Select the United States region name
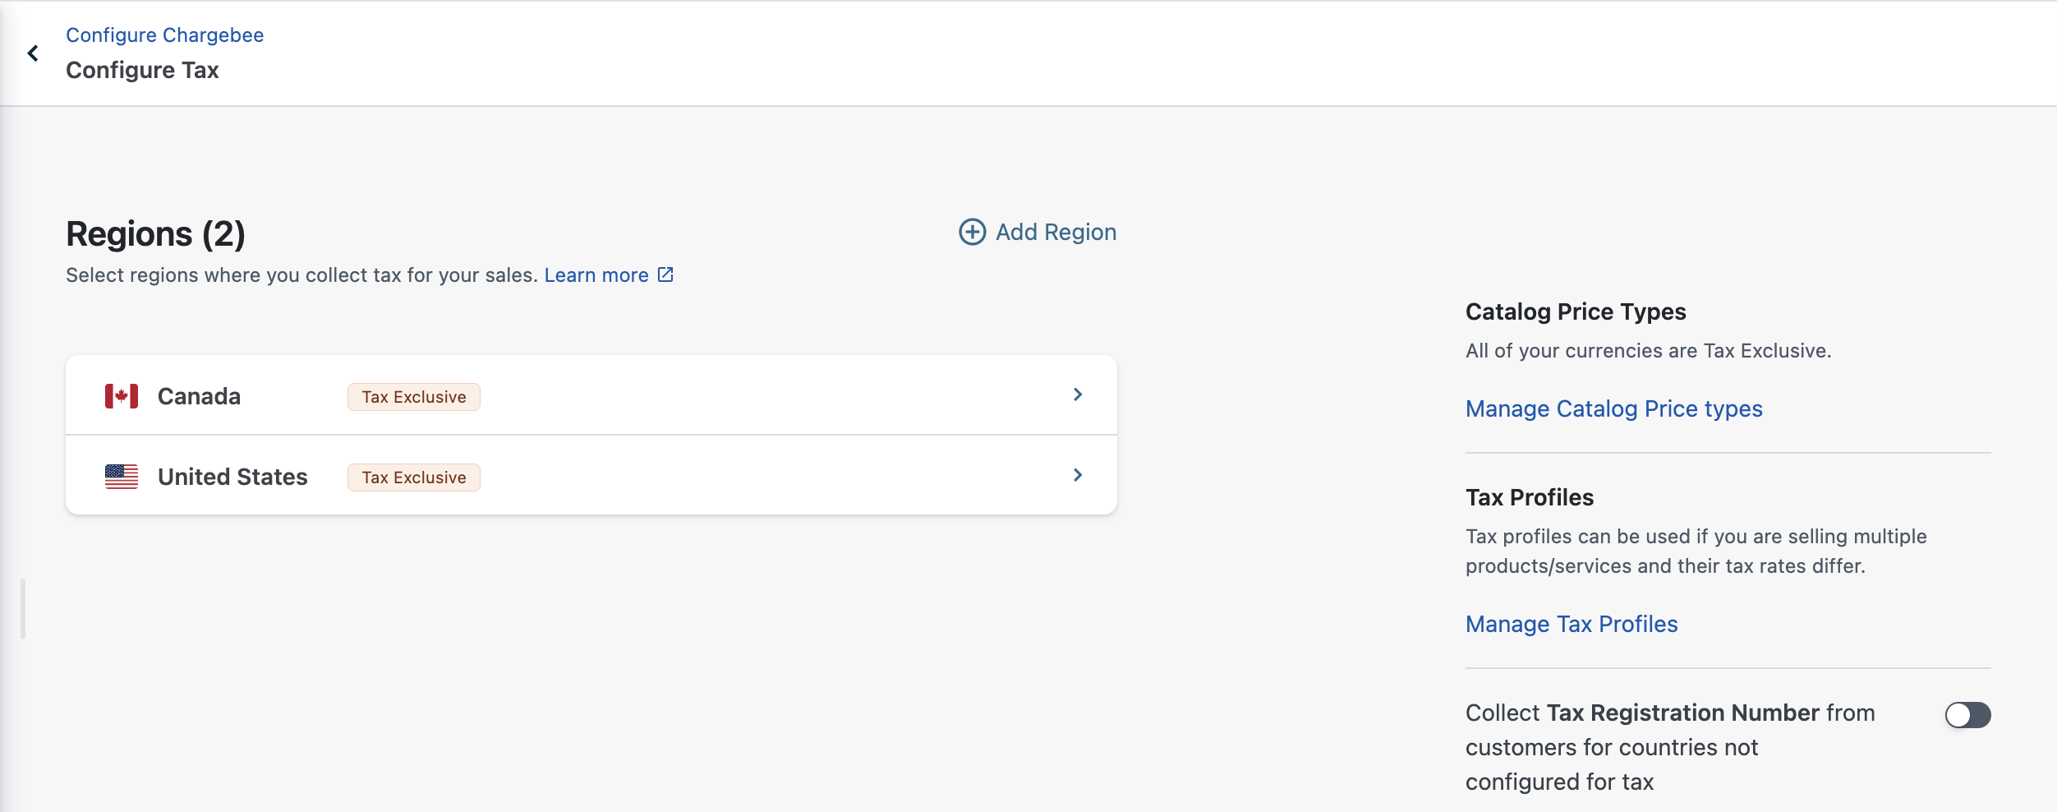 coord(232,478)
